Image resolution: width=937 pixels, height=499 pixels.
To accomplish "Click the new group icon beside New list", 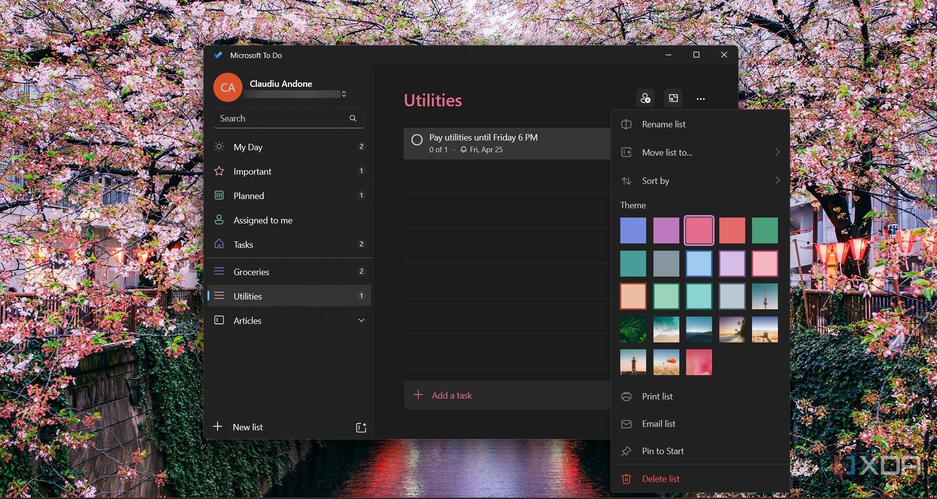I will [x=361, y=427].
